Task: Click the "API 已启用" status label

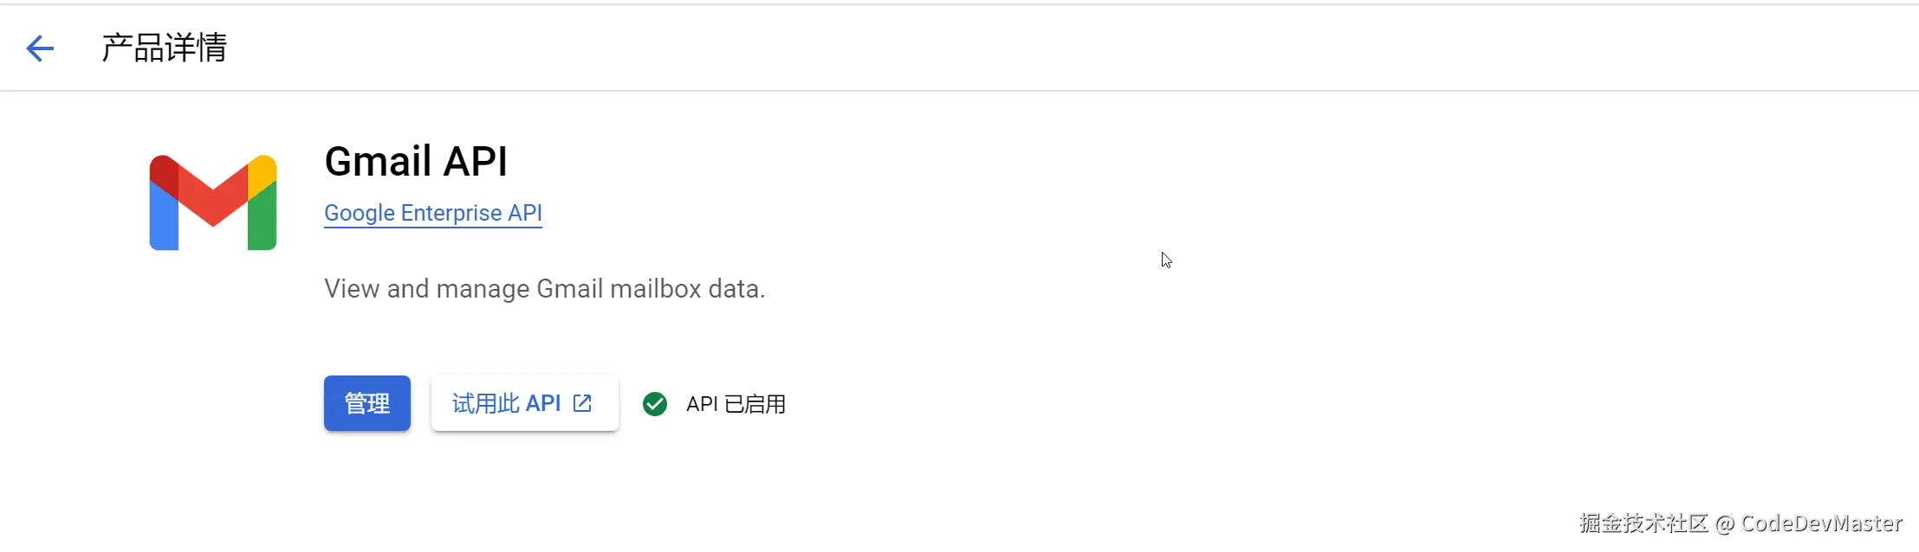Action: [x=736, y=404]
